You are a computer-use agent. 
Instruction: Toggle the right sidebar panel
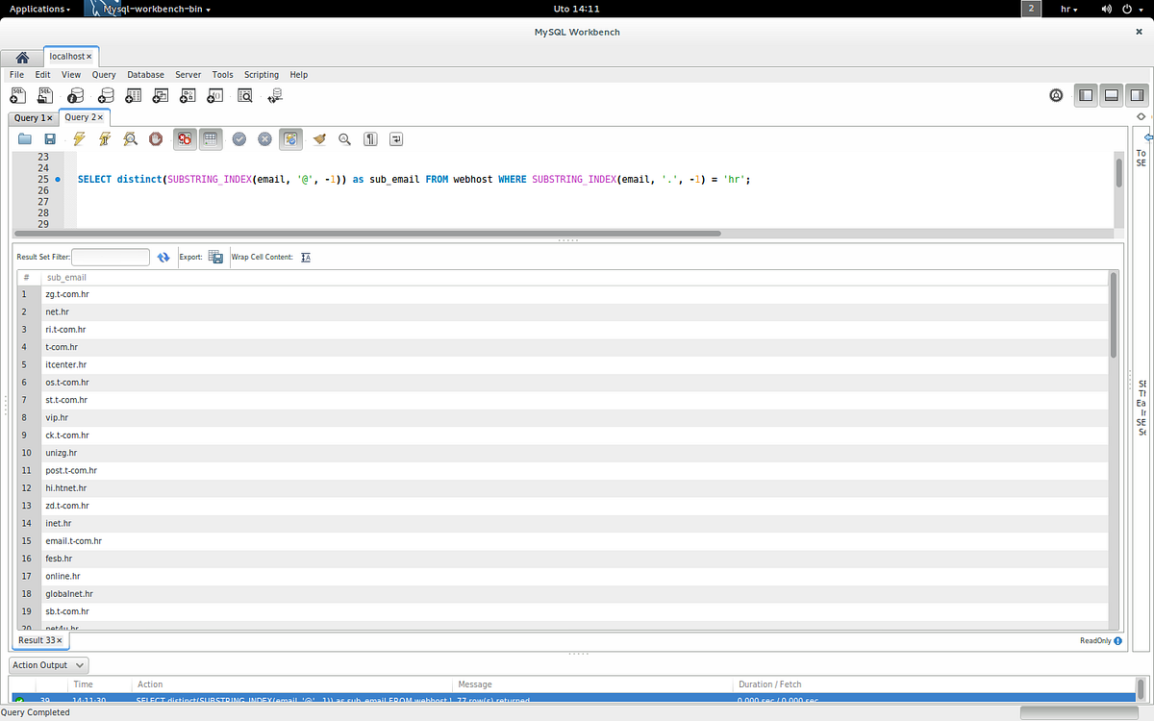(x=1137, y=95)
